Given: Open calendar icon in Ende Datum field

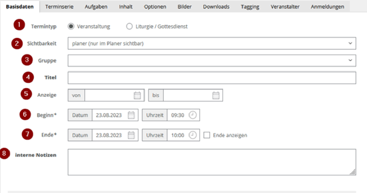Looking at the screenshot, I should (131, 135).
